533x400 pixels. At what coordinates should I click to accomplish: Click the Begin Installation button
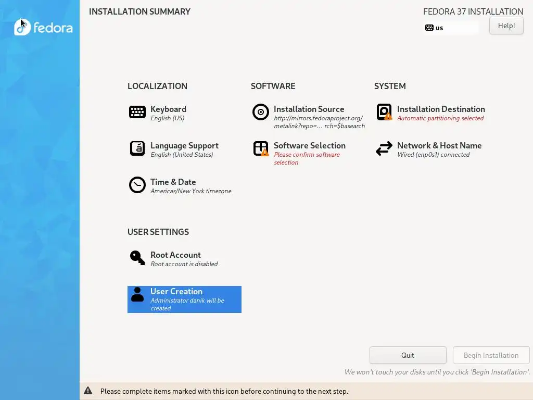[x=491, y=355]
